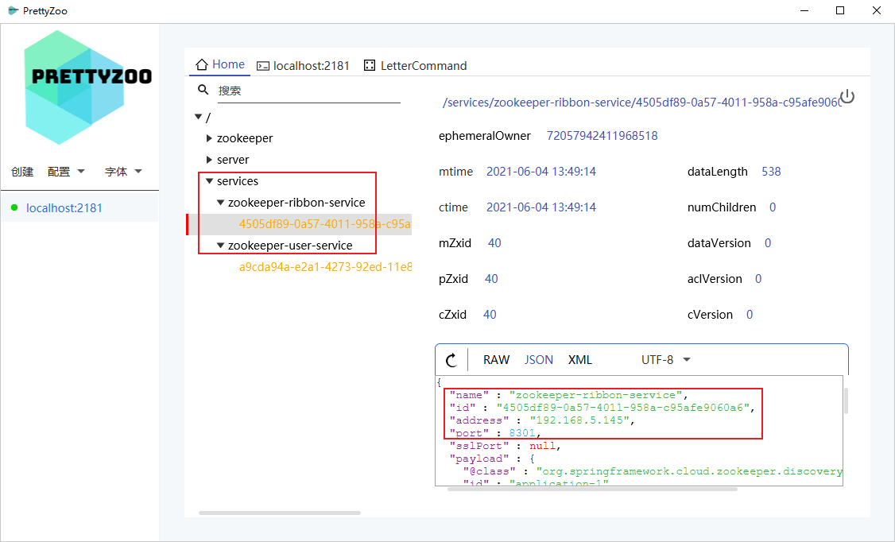Click the power disconnect icon
The width and height of the screenshot is (895, 542).
pyautogui.click(x=847, y=96)
